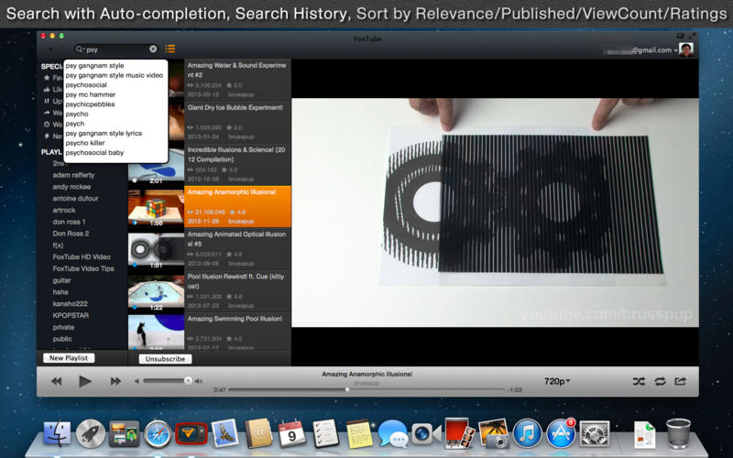
Task: Select highlighted 'Amazing Anamorphic Illusions!' entry
Action: point(237,207)
